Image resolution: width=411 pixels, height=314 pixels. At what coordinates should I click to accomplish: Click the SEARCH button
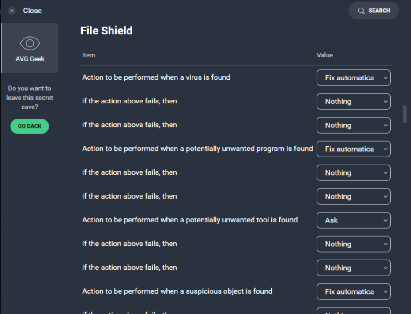tap(373, 10)
